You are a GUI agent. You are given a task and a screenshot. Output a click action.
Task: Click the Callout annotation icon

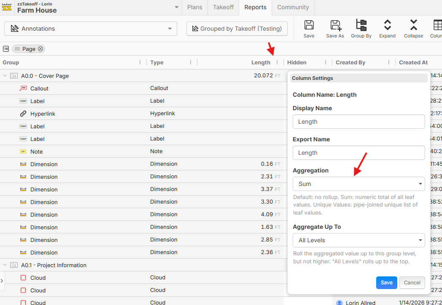pos(23,88)
